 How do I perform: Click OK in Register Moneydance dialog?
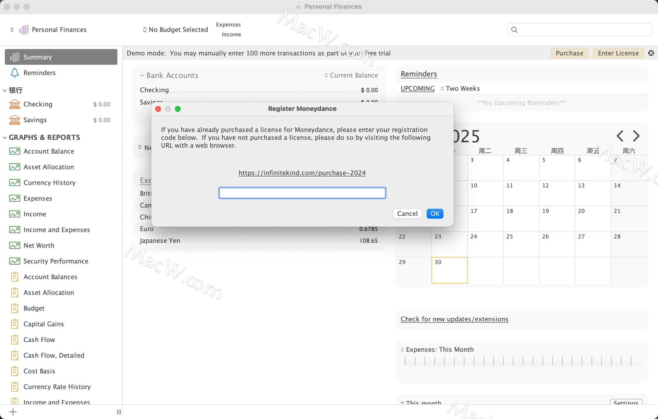tap(435, 214)
